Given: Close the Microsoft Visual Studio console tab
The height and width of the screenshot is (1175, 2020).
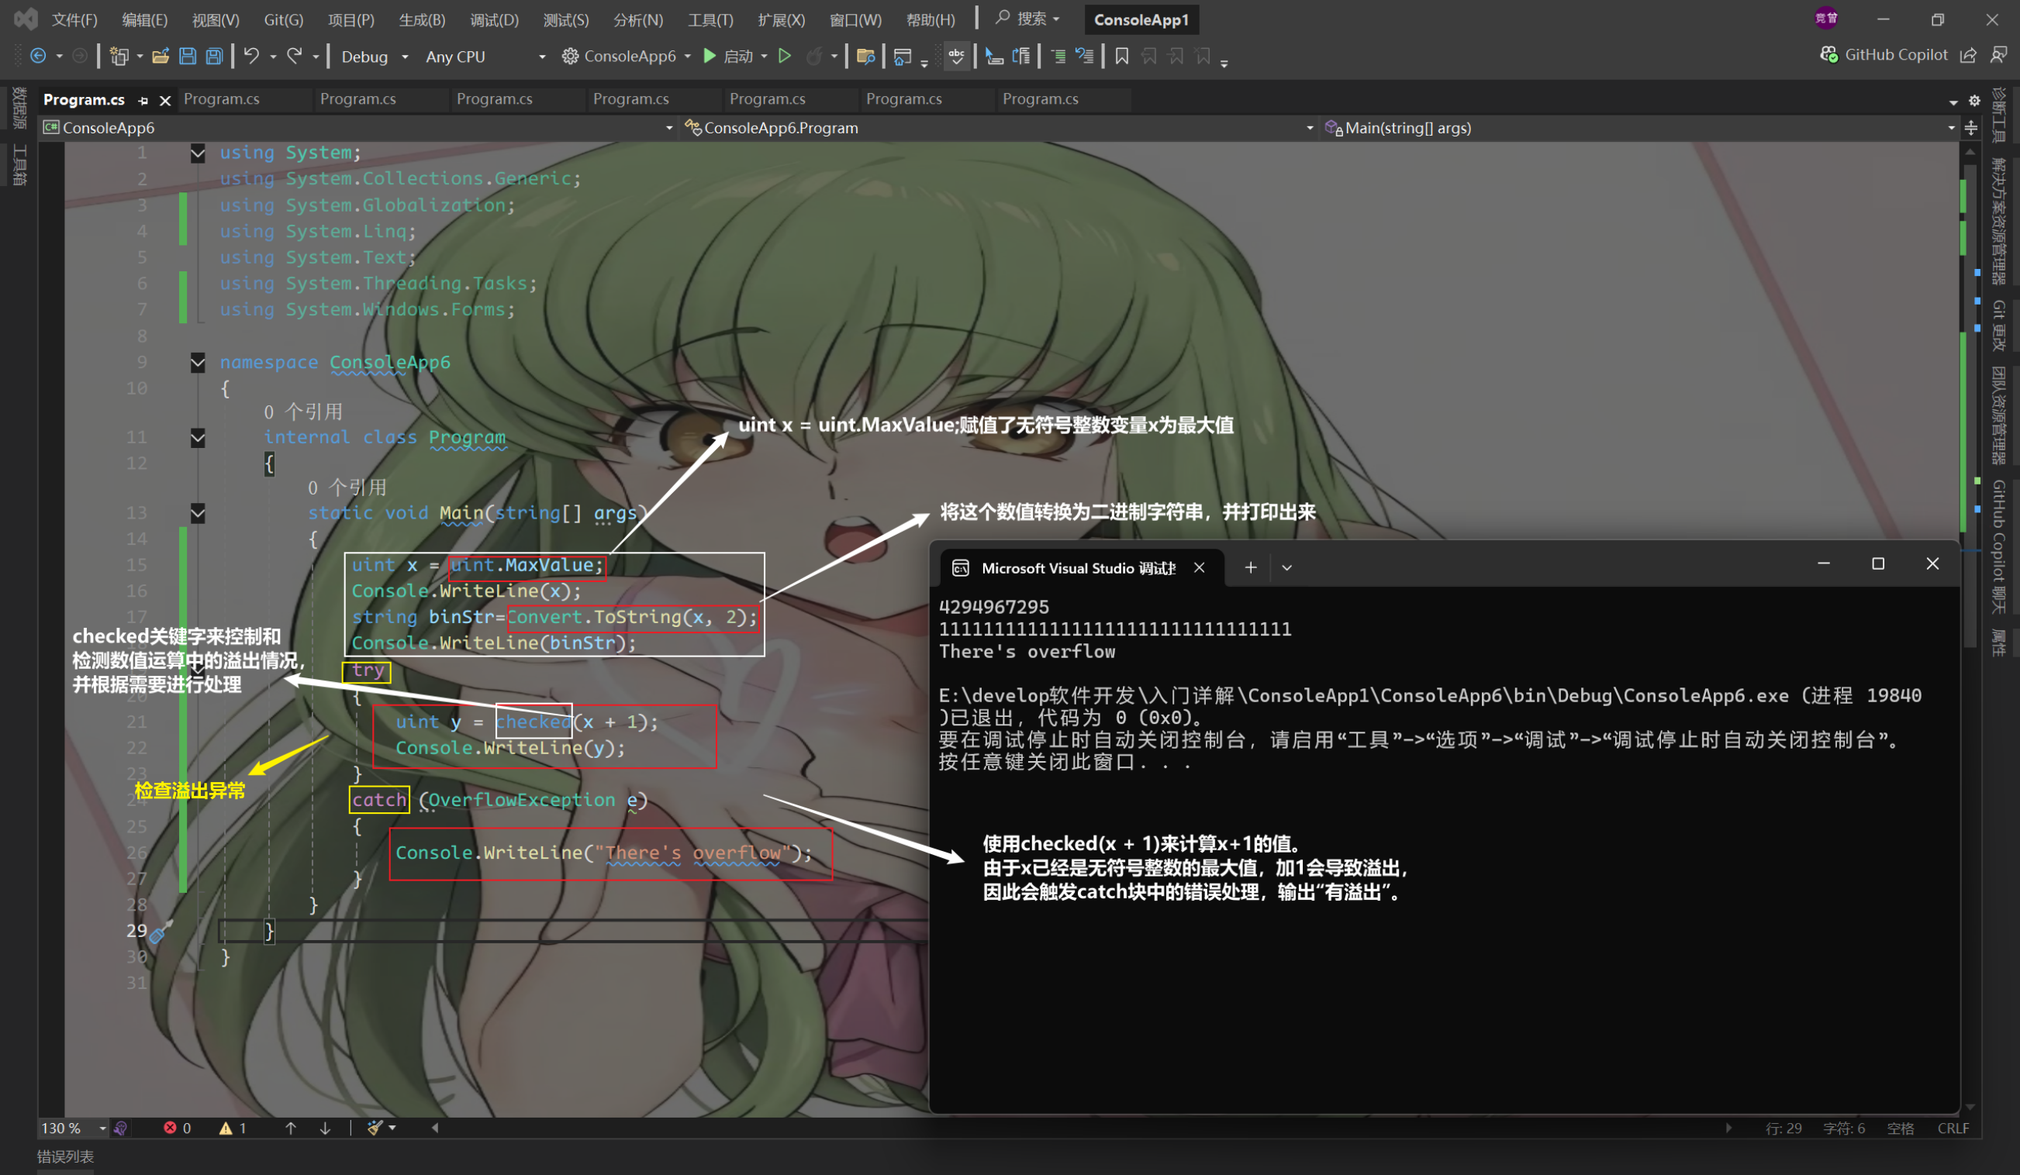Looking at the screenshot, I should pyautogui.click(x=1199, y=568).
